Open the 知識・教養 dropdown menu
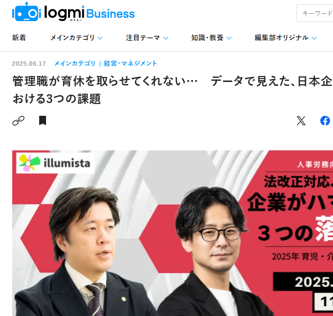This screenshot has width=333, height=316. tap(212, 38)
